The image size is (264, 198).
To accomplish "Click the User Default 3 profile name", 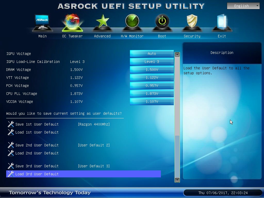I will point(94,166).
